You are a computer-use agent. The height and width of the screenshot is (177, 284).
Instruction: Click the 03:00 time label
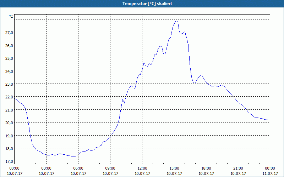pos(47,169)
